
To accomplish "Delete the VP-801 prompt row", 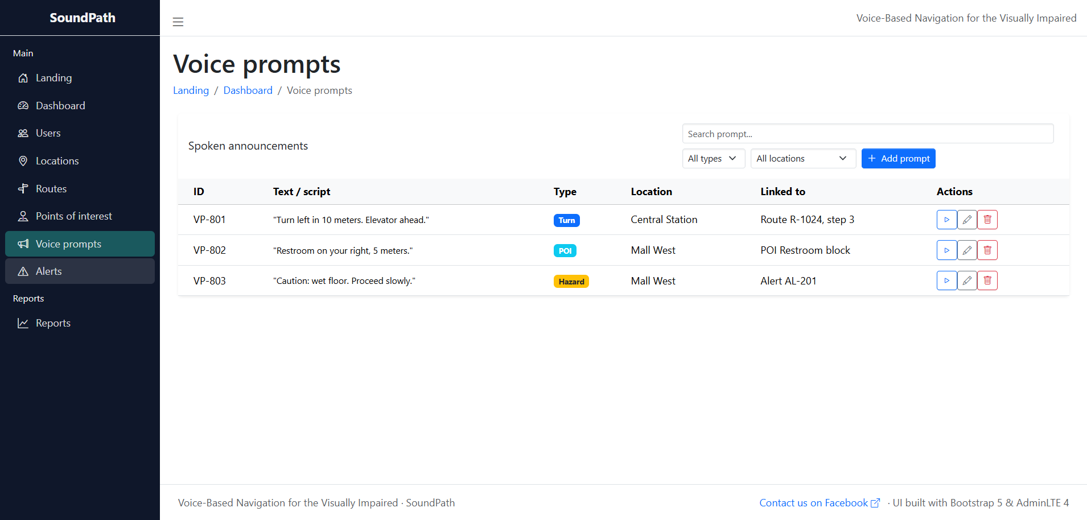I will pyautogui.click(x=987, y=220).
